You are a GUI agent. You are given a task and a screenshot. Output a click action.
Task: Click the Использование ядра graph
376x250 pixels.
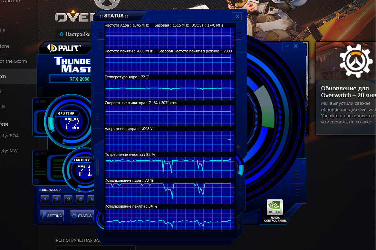(x=170, y=193)
